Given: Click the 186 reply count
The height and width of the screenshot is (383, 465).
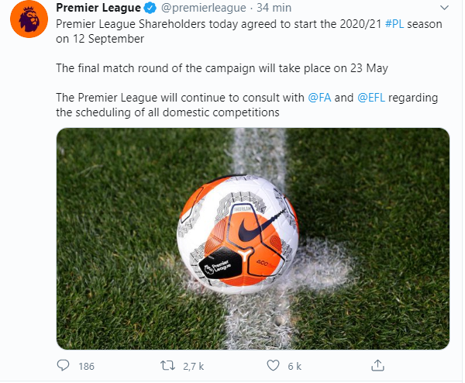Looking at the screenshot, I should (86, 366).
